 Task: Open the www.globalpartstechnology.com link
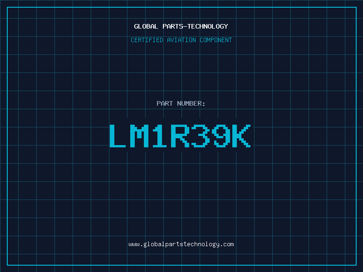[x=181, y=244]
